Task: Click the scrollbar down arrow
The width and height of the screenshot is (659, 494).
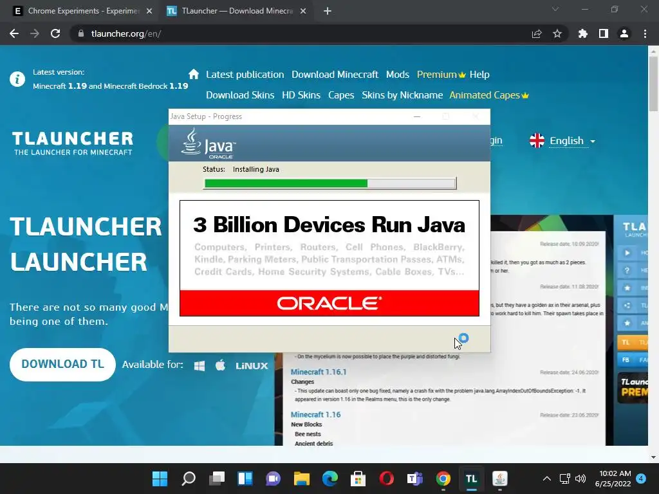Action: [x=653, y=457]
